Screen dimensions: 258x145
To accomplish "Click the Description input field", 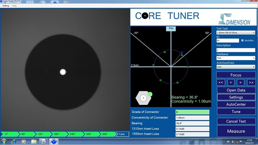I will [x=236, y=50].
